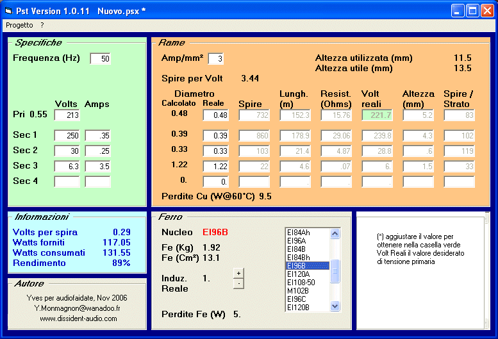Click the Amp/mm² input field
This screenshot has width=498, height=339.
(215, 59)
